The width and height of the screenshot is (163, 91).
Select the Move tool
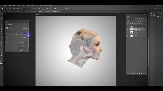point(2,14)
